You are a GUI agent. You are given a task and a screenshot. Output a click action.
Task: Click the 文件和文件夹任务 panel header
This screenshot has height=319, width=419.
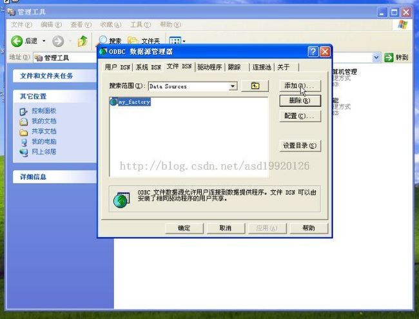click(55, 76)
